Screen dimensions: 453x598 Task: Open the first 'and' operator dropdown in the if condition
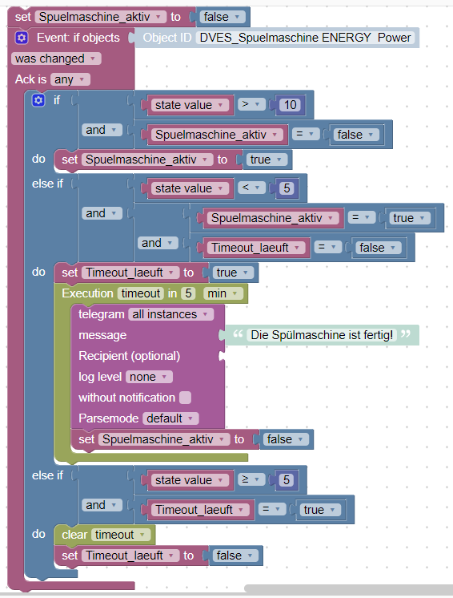tap(102, 130)
